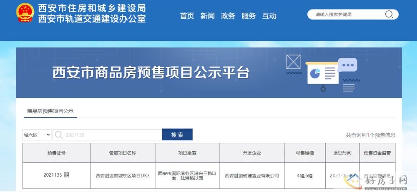Click the 预售证号 column header
This screenshot has height=192, width=417.
pos(56,153)
